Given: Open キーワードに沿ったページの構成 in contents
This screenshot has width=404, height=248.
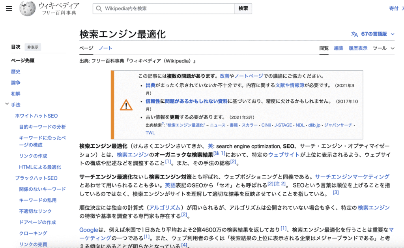Looking at the screenshot, I should pyautogui.click(x=43, y=141).
